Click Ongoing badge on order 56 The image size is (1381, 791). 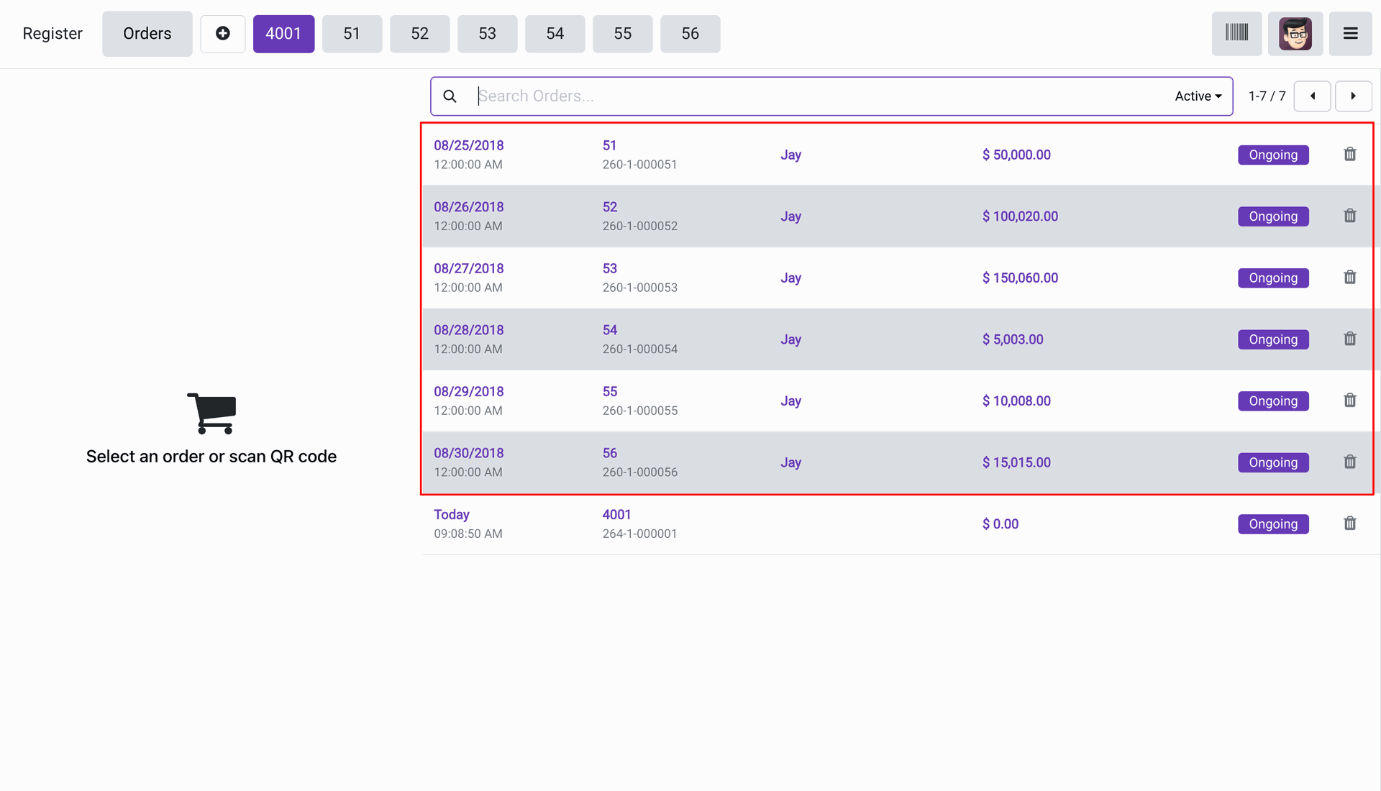(x=1273, y=462)
